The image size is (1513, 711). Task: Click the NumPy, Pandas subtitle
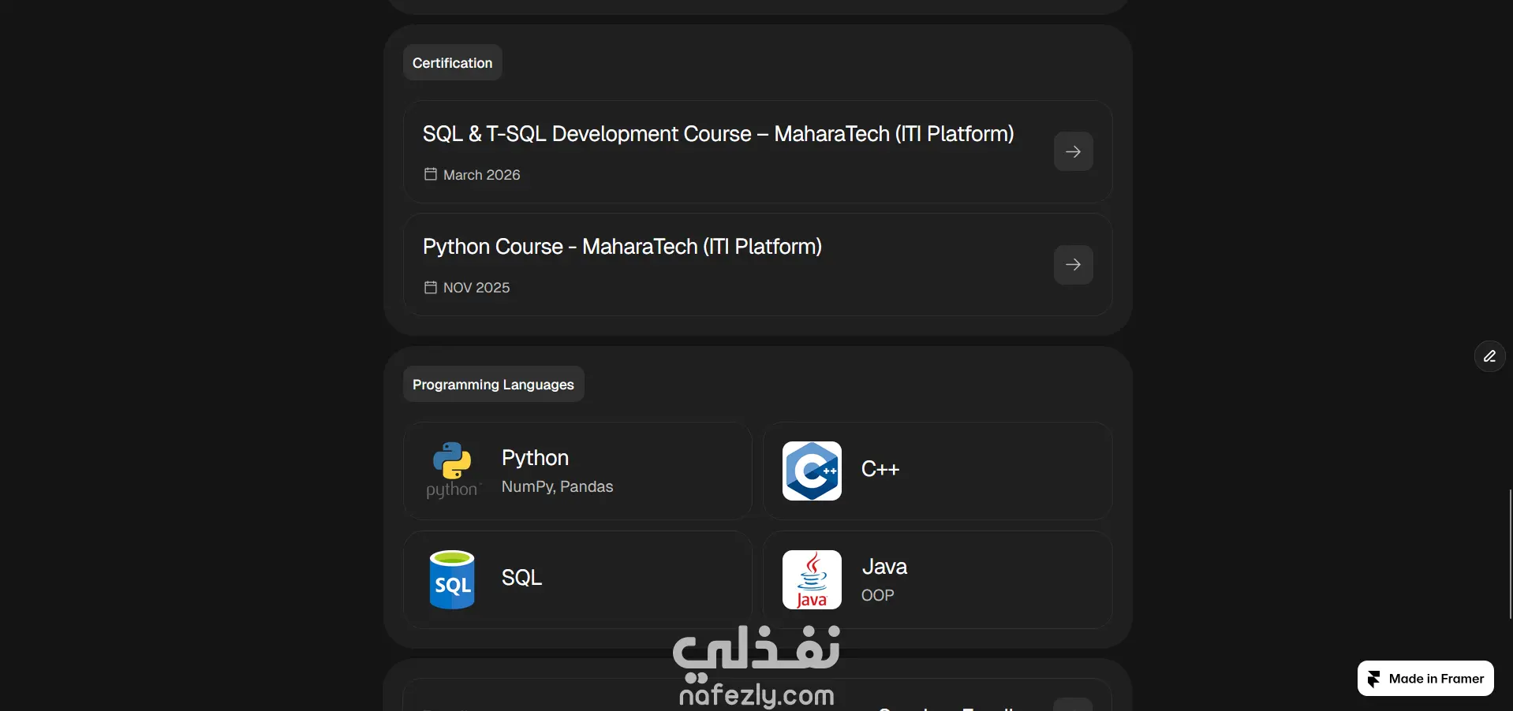tap(557, 487)
